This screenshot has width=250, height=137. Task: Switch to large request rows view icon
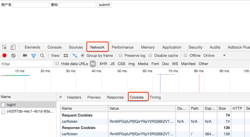(66, 56)
